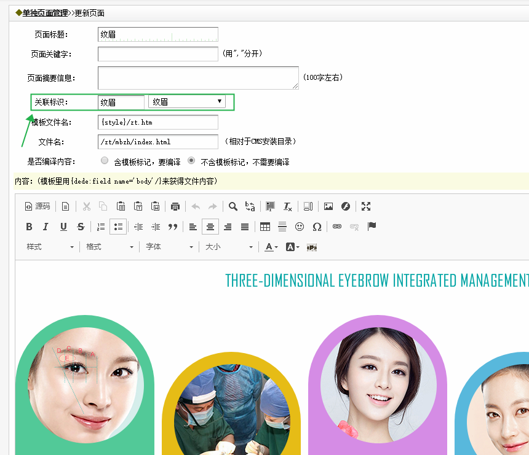
Task: Click the print icon
Action: (x=175, y=206)
